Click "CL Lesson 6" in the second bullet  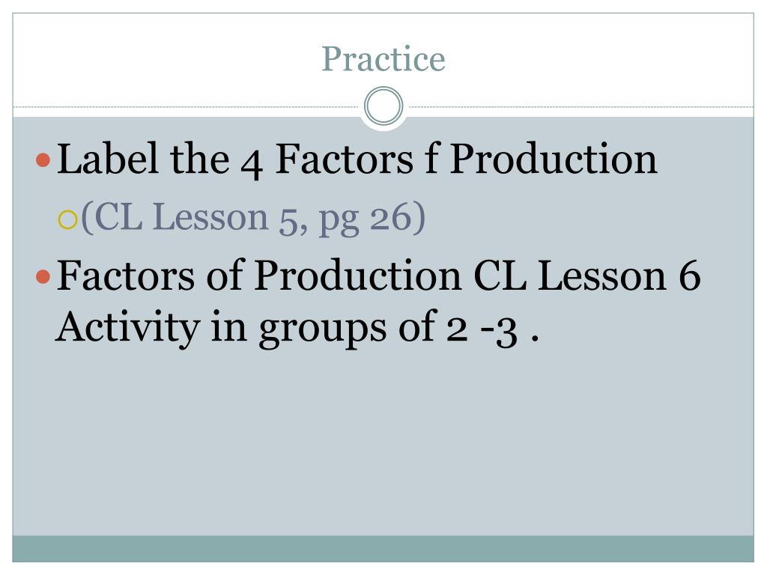click(587, 276)
